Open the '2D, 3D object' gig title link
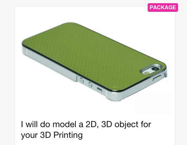The width and height of the screenshot is (187, 145). (86, 130)
